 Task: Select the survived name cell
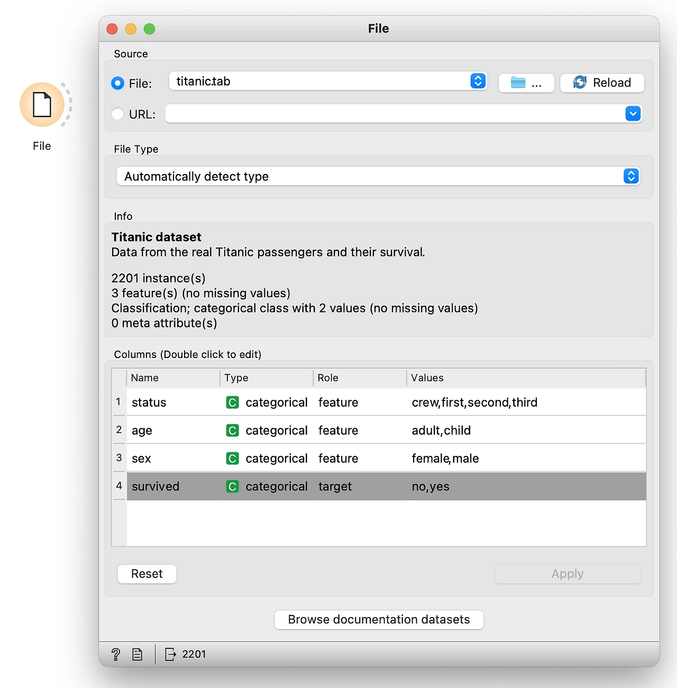click(x=173, y=487)
